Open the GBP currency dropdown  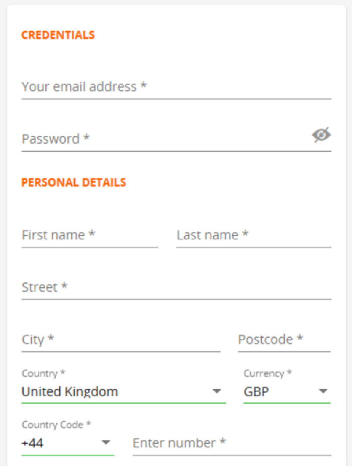pos(279,392)
